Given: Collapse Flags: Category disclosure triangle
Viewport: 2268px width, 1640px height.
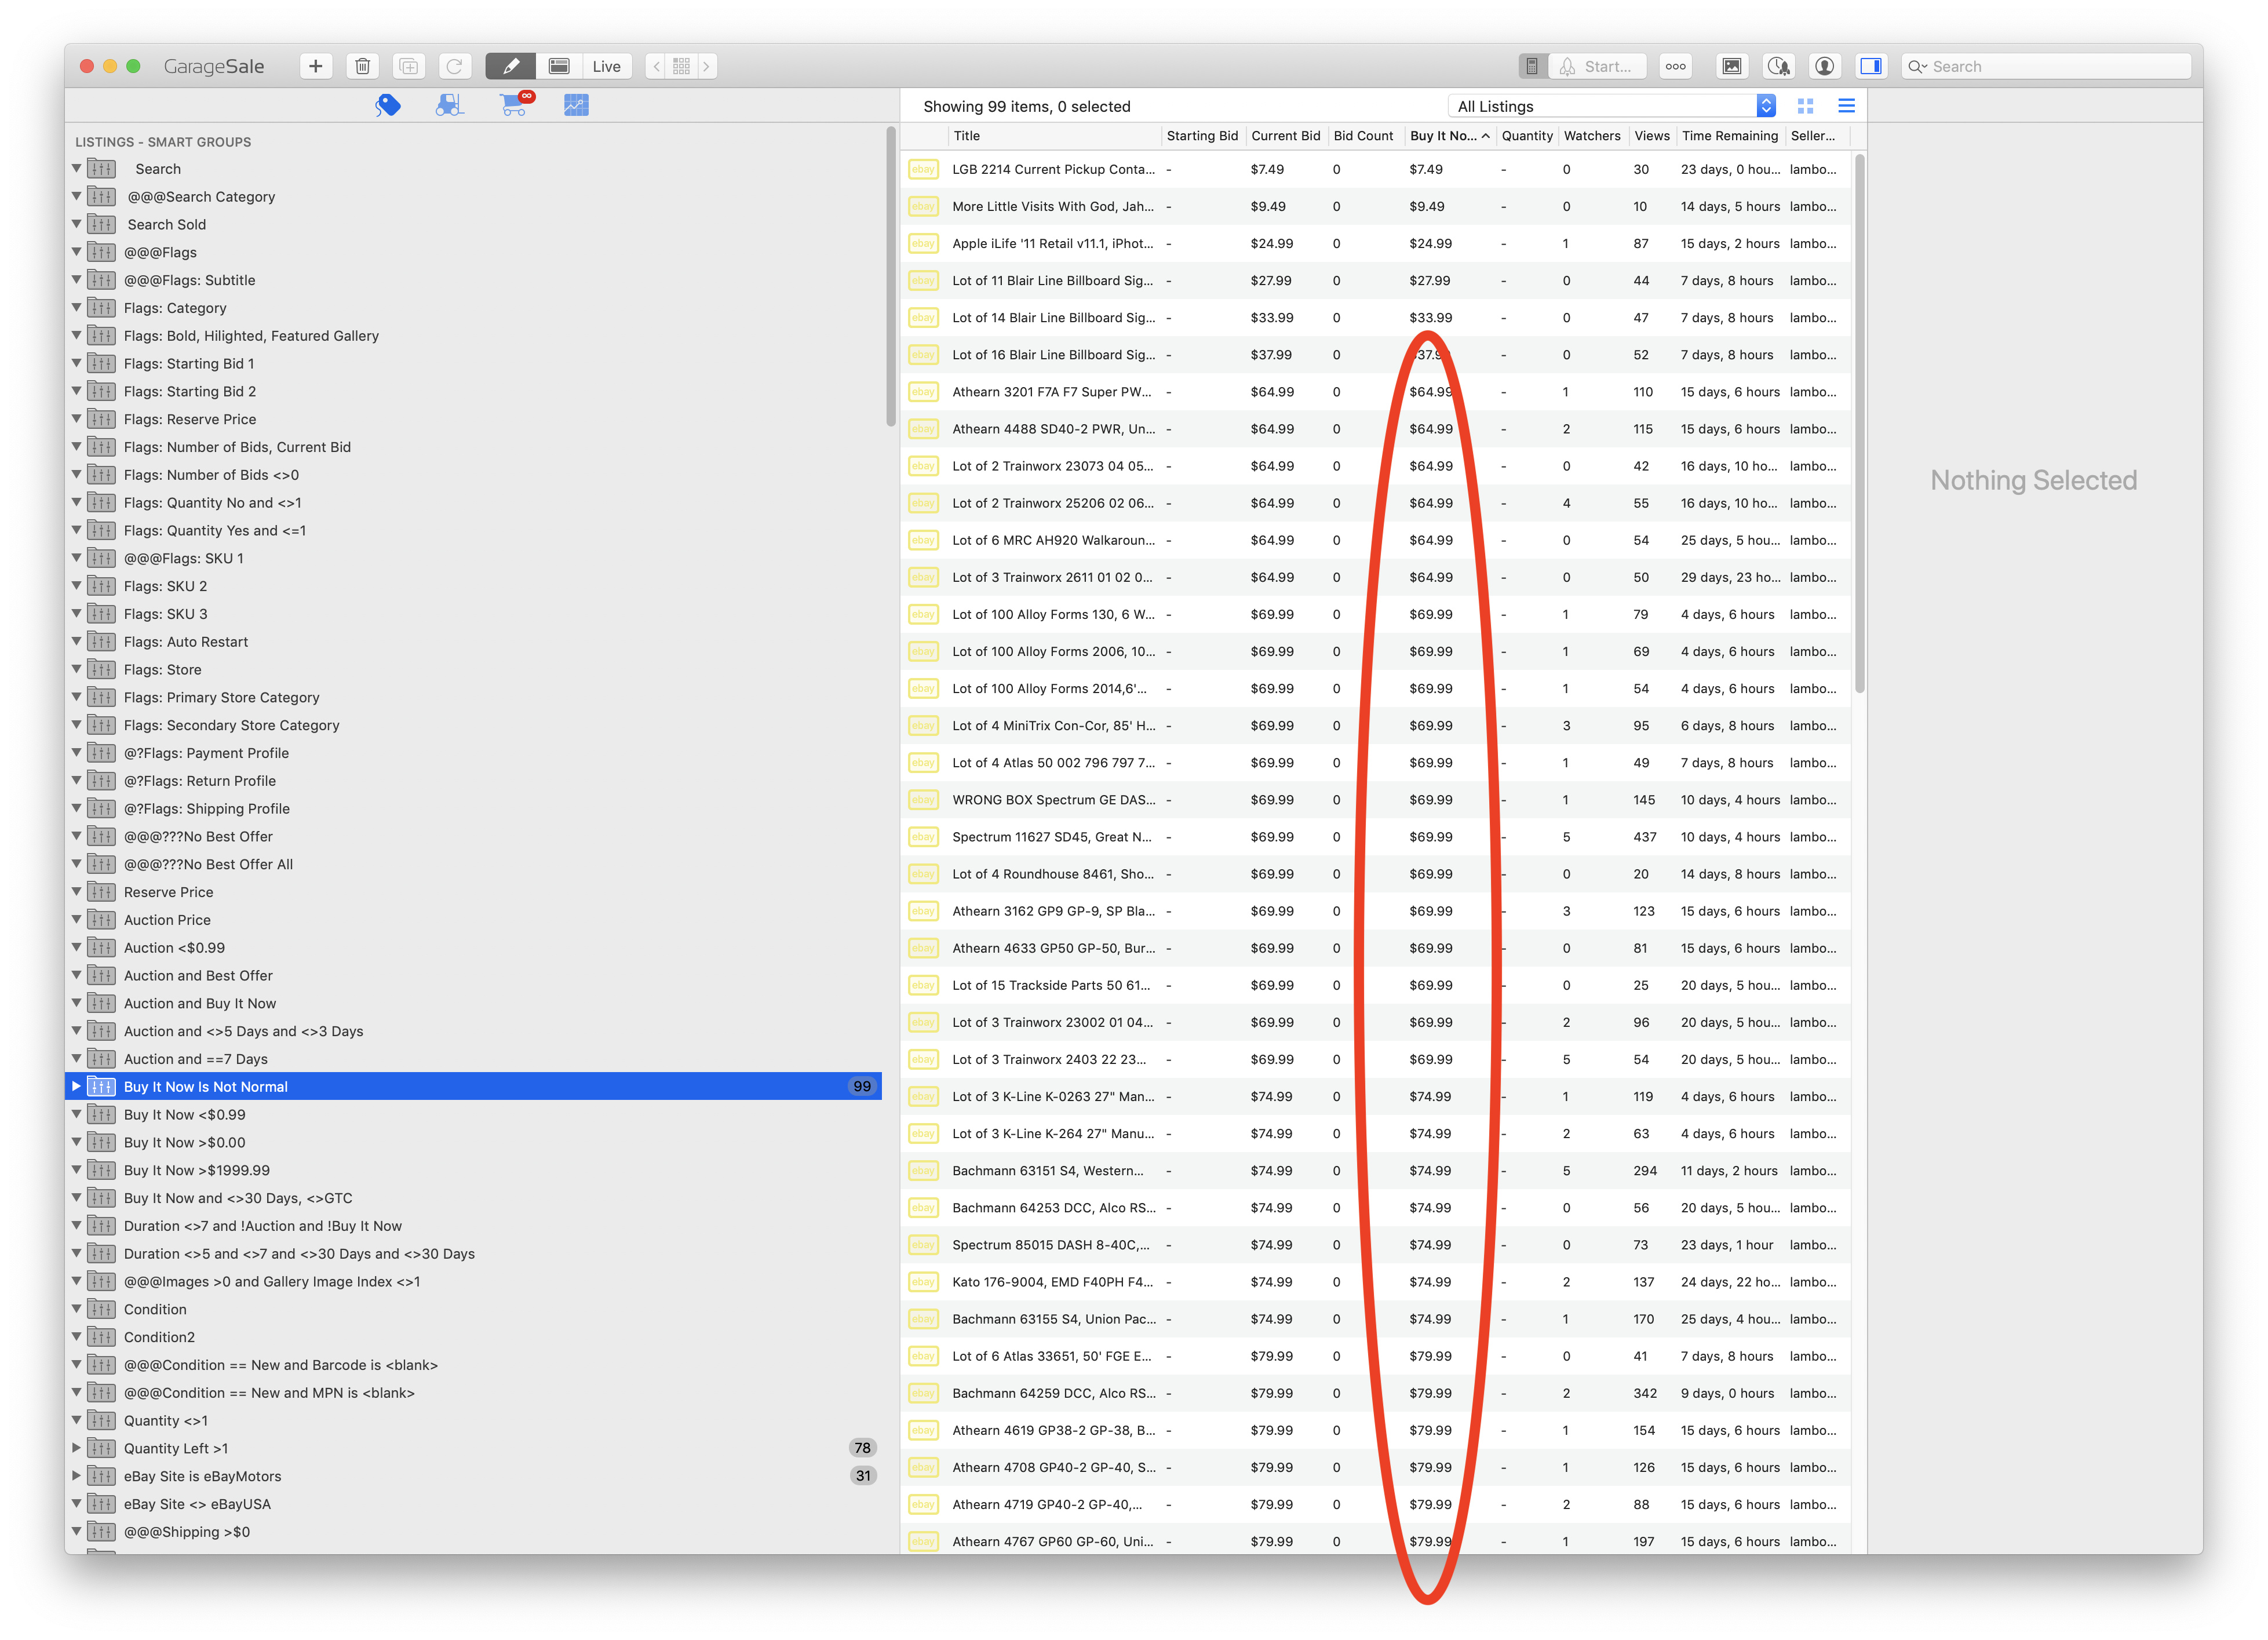Looking at the screenshot, I should pyautogui.click(x=76, y=308).
